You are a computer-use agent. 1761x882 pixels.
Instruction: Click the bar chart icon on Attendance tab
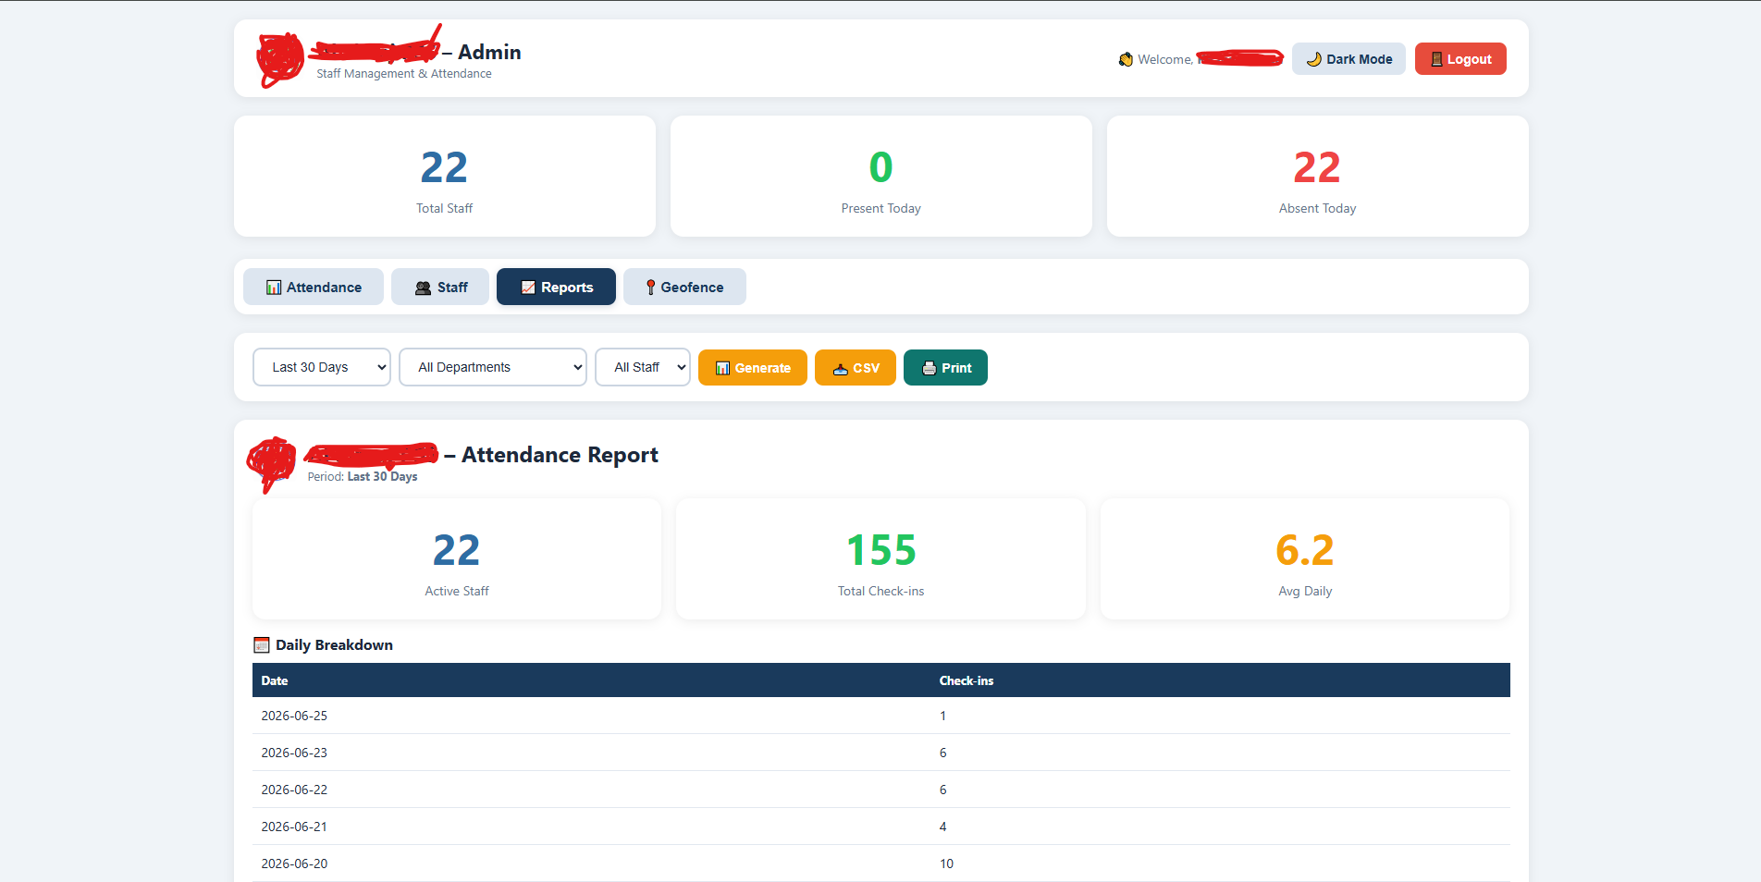click(x=274, y=288)
